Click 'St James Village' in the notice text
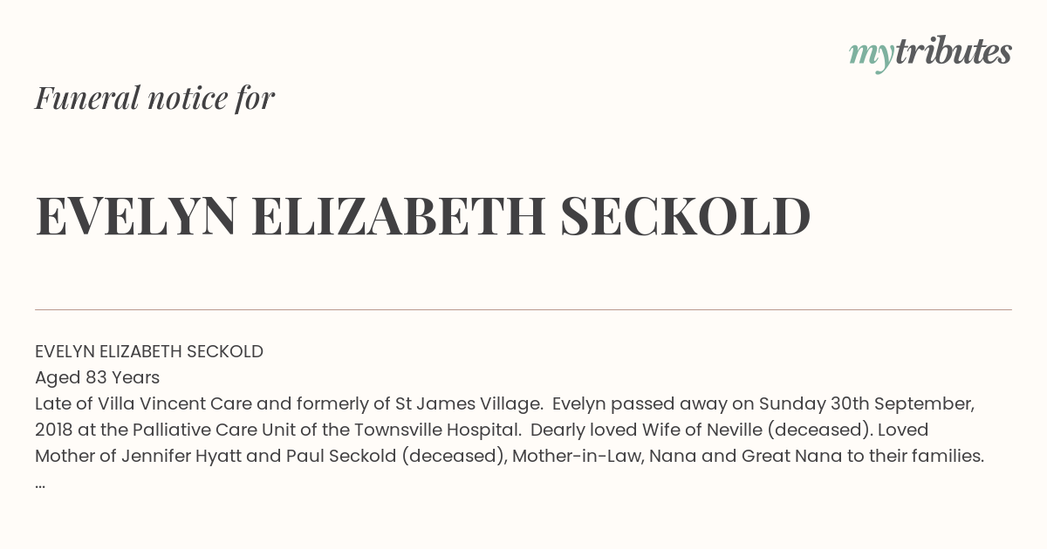Viewport: 1047px width, 549px height. (467, 403)
